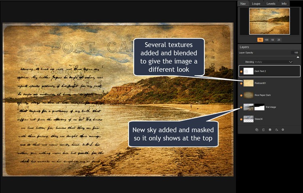Hide the Dark Text 2 layer

(241, 71)
